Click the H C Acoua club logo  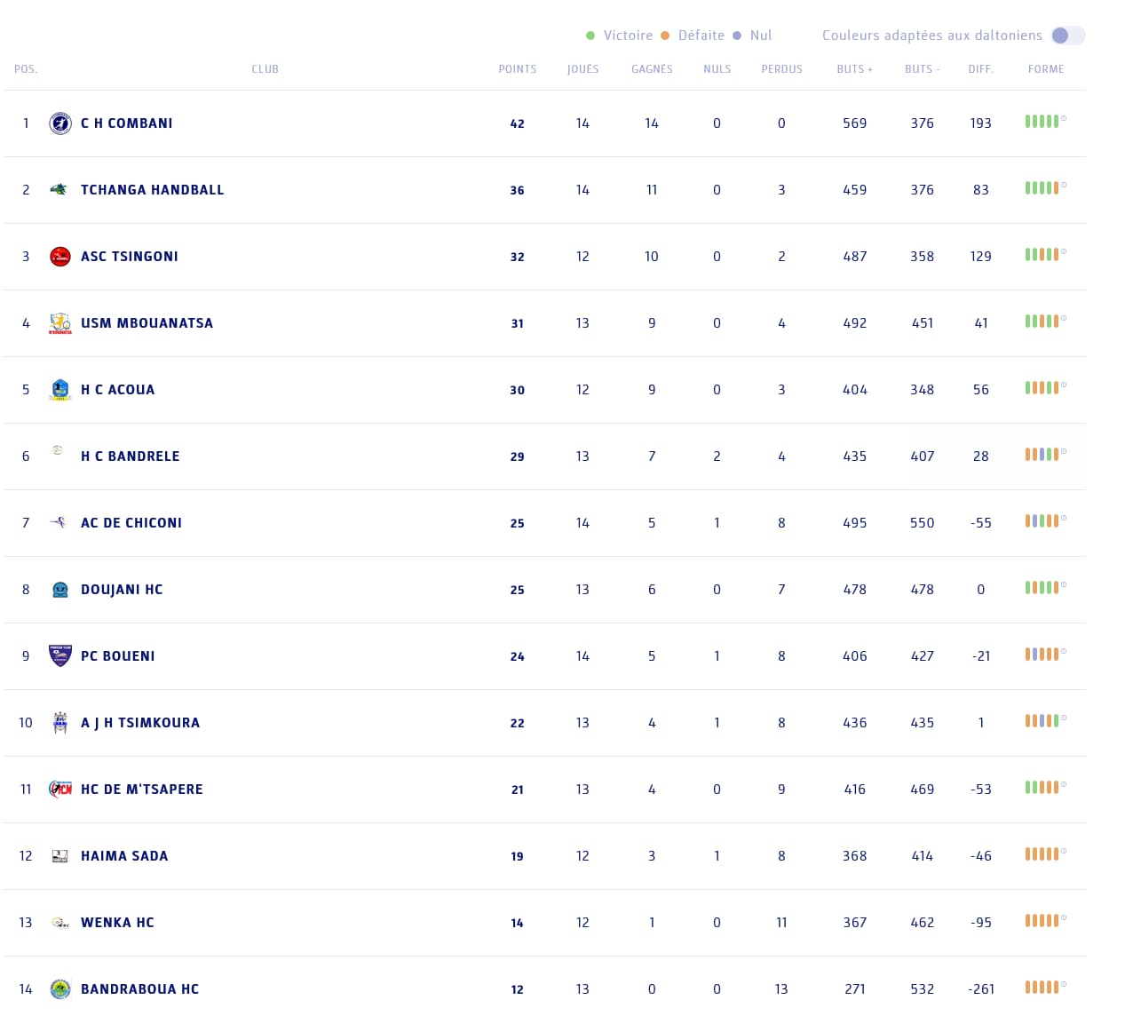pos(60,390)
